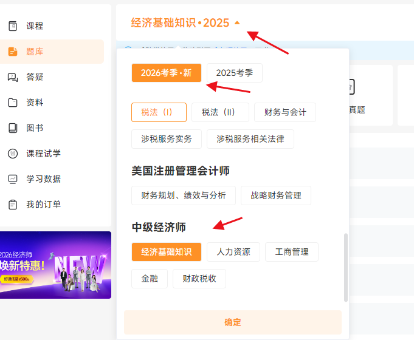Viewport: 414px width, 340px height.
Task: Open the 我的订单 orders icon
Action: pyautogui.click(x=12, y=205)
